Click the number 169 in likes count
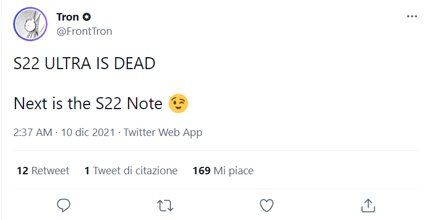The image size is (425, 220). pyautogui.click(x=201, y=171)
